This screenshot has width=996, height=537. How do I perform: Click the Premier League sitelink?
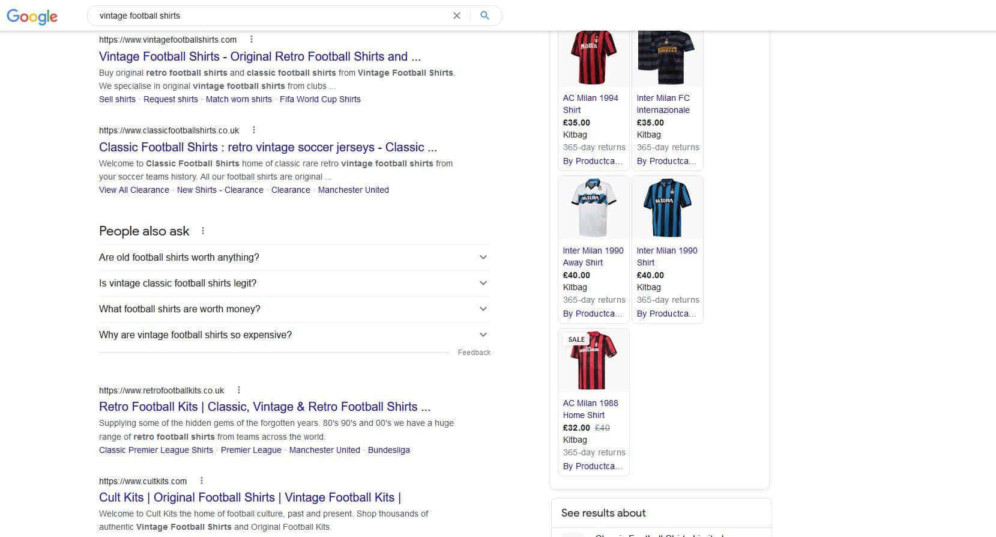251,450
